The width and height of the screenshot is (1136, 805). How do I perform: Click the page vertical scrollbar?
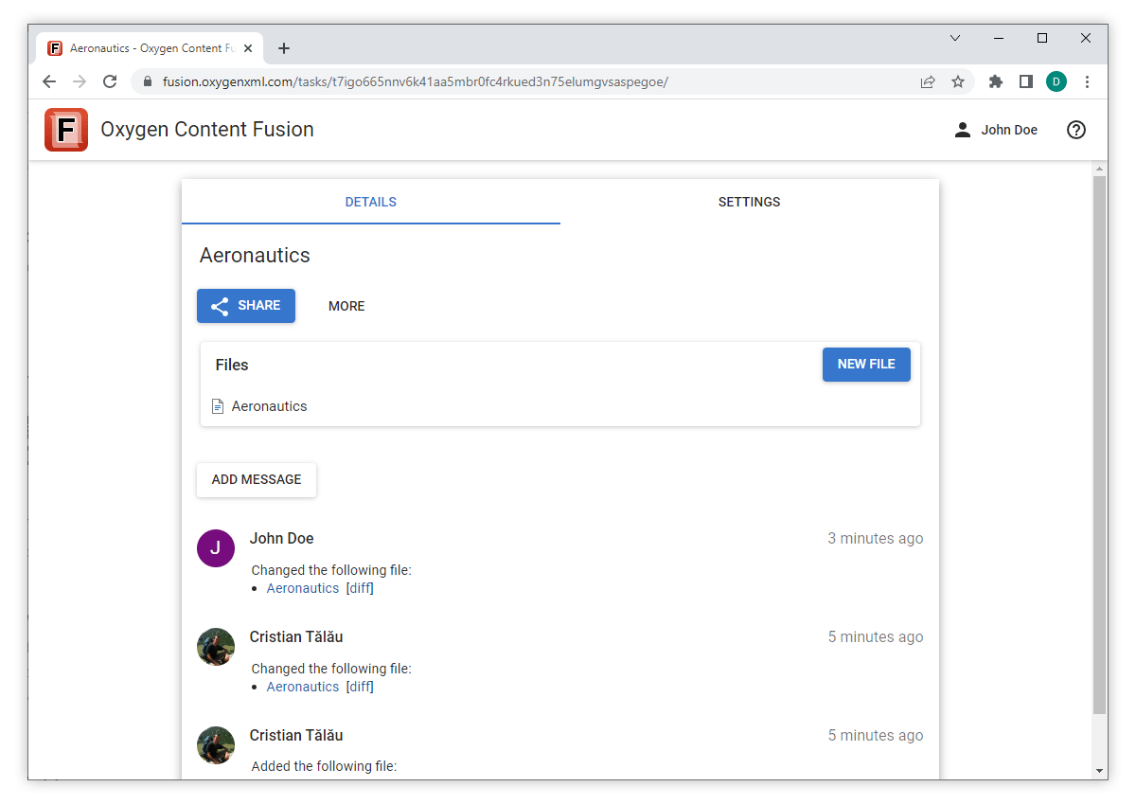pos(1099,445)
